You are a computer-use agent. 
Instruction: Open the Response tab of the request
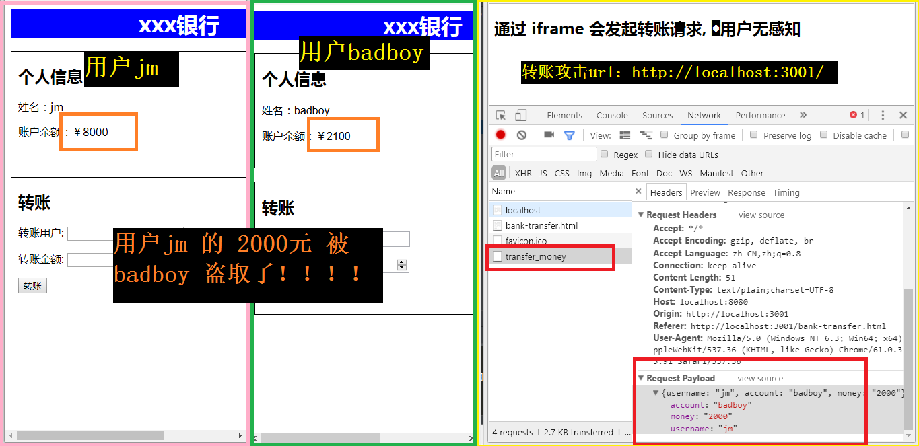pyautogui.click(x=746, y=192)
